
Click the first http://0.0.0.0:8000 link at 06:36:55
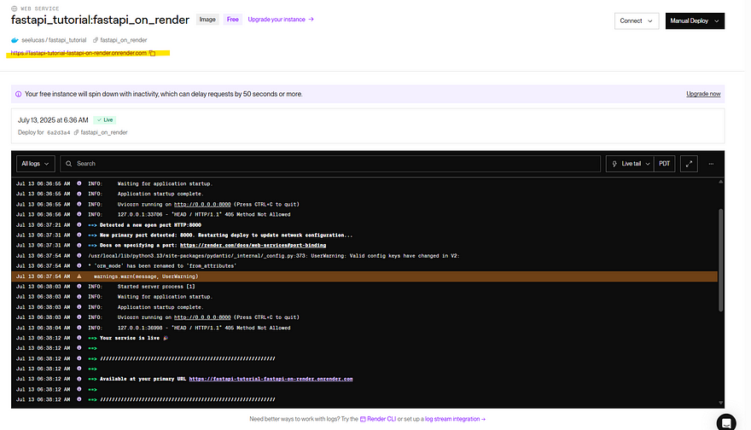(x=202, y=205)
